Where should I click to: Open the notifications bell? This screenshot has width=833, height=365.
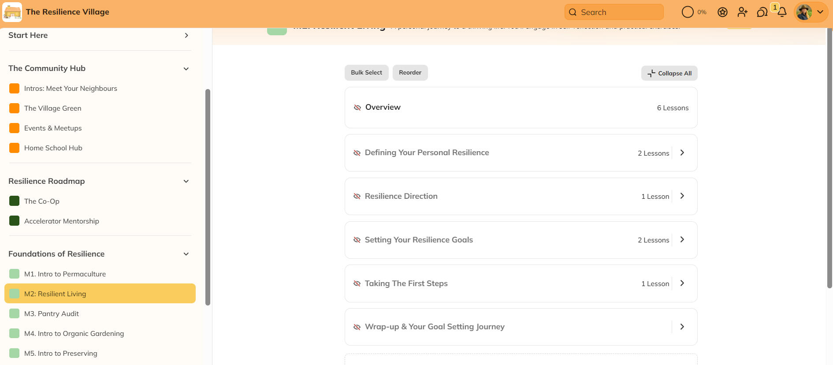tap(782, 12)
